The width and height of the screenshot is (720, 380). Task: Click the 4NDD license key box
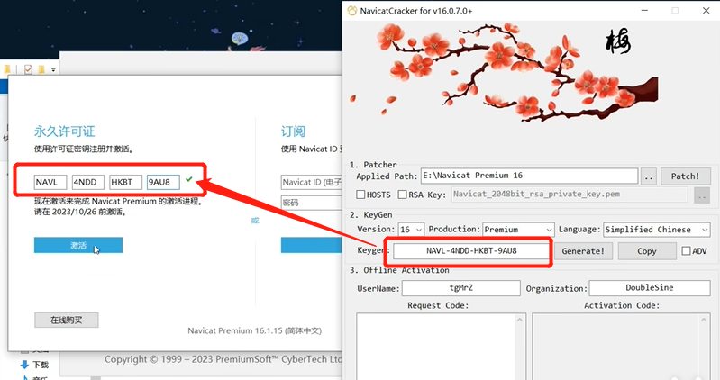tap(87, 182)
